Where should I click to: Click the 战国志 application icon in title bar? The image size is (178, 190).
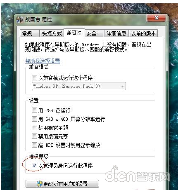coord(20,20)
